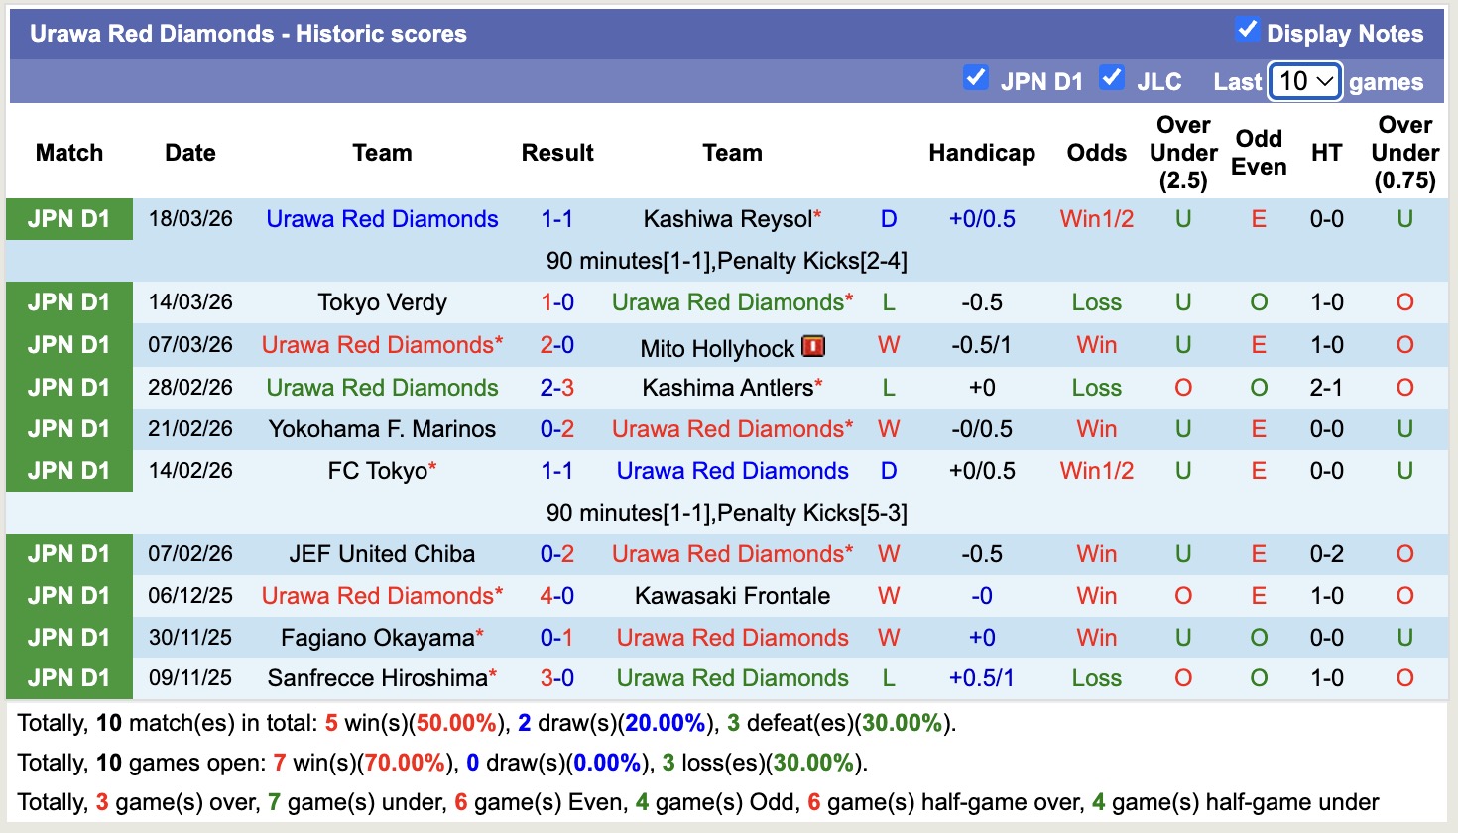Click Urawa Red Diamonds in the 18/03/26 row
The height and width of the screenshot is (833, 1458).
[382, 219]
